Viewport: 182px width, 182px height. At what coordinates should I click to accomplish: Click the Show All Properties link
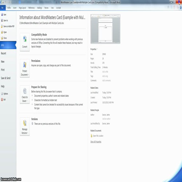click(96, 142)
